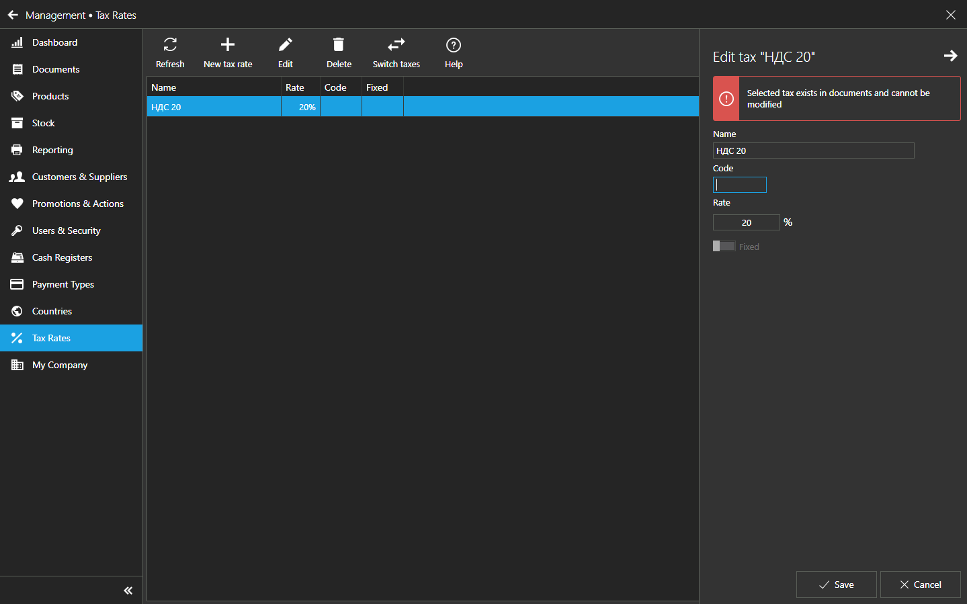Open Customers & Suppliers section
This screenshot has width=967, height=604.
79,177
